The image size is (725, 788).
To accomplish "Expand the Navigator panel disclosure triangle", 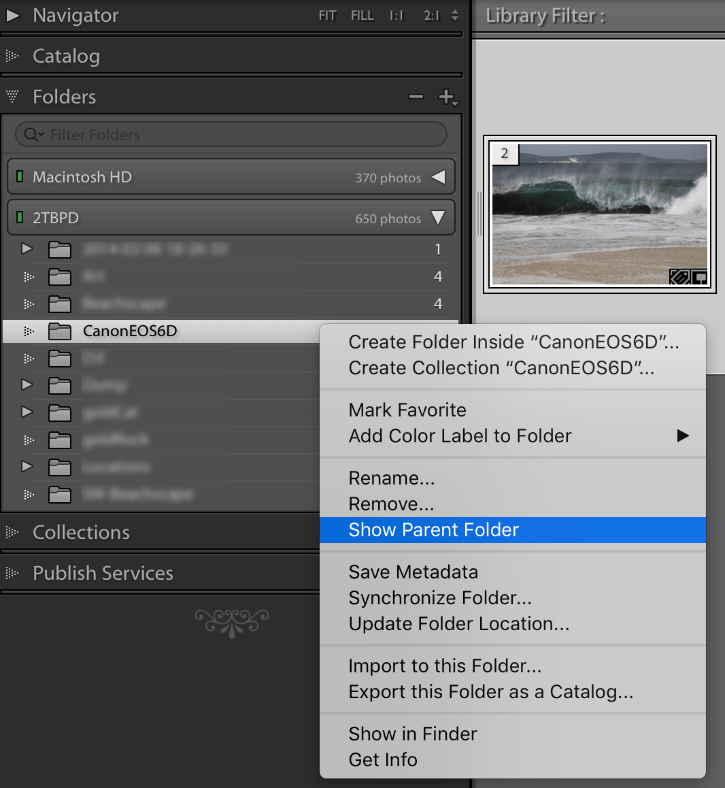I will 12,15.
